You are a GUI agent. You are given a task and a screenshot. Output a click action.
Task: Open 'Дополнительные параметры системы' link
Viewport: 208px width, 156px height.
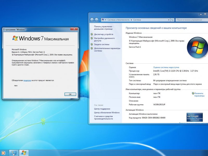[107, 49]
